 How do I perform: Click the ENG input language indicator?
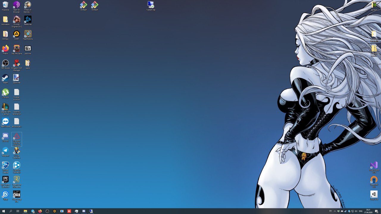click(x=361, y=211)
